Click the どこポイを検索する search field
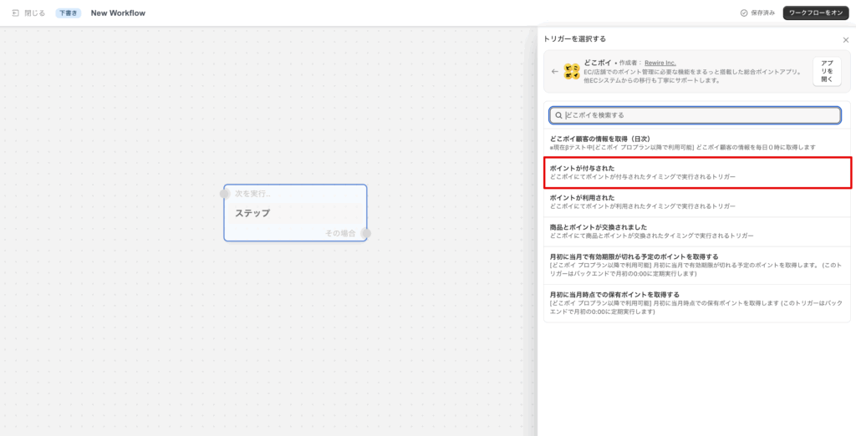 click(x=695, y=115)
